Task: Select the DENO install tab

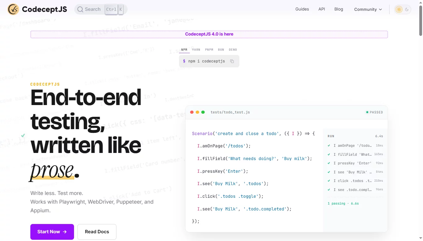Action: click(233, 50)
